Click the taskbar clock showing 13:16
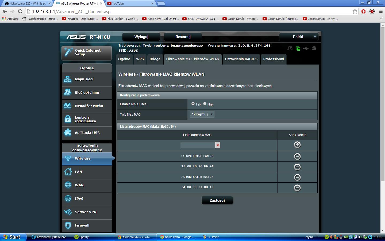The image size is (385, 241). (x=378, y=237)
